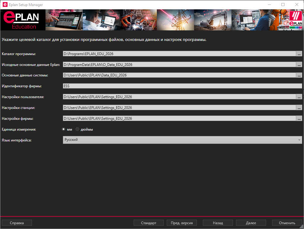Click the Настройки пользователя path field

coord(179,97)
